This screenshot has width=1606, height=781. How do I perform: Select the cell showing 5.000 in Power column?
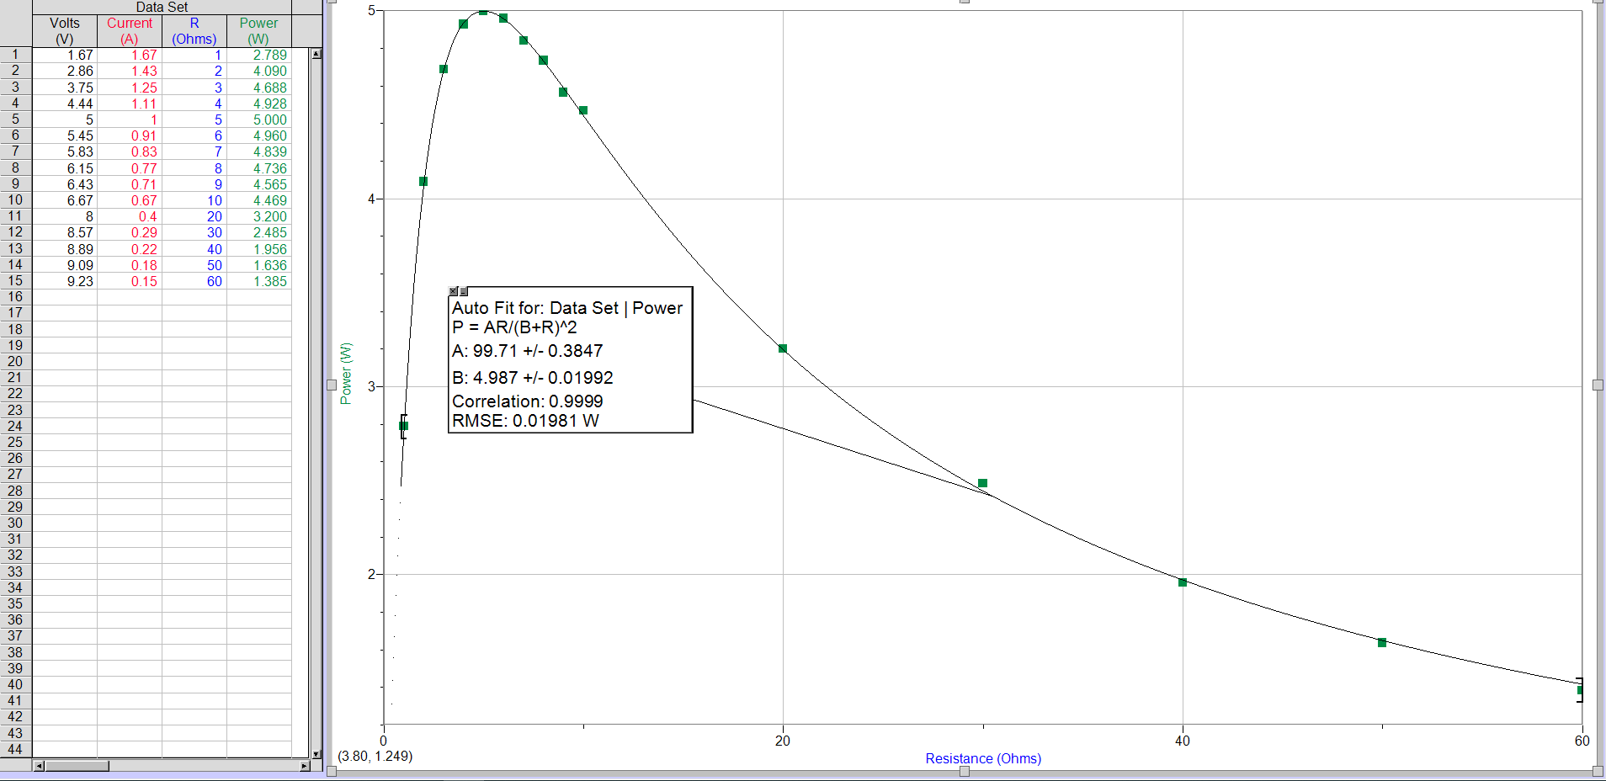(269, 120)
